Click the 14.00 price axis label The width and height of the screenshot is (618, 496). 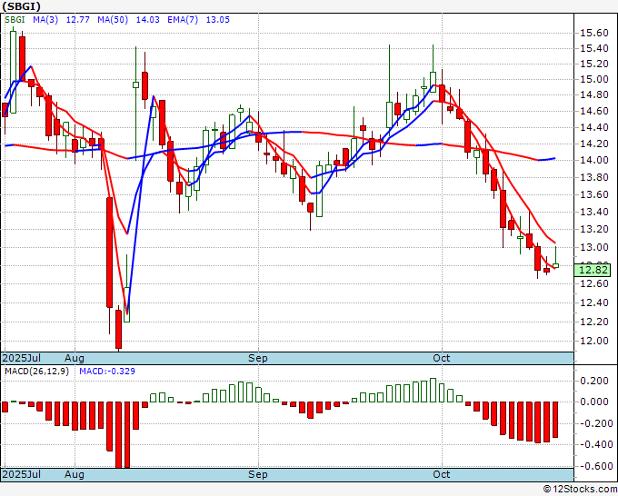tap(594, 160)
